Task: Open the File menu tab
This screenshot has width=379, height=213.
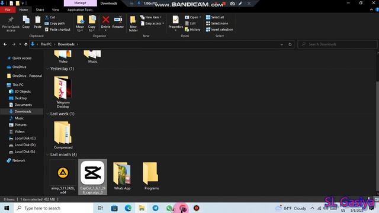Action: coord(8,9)
